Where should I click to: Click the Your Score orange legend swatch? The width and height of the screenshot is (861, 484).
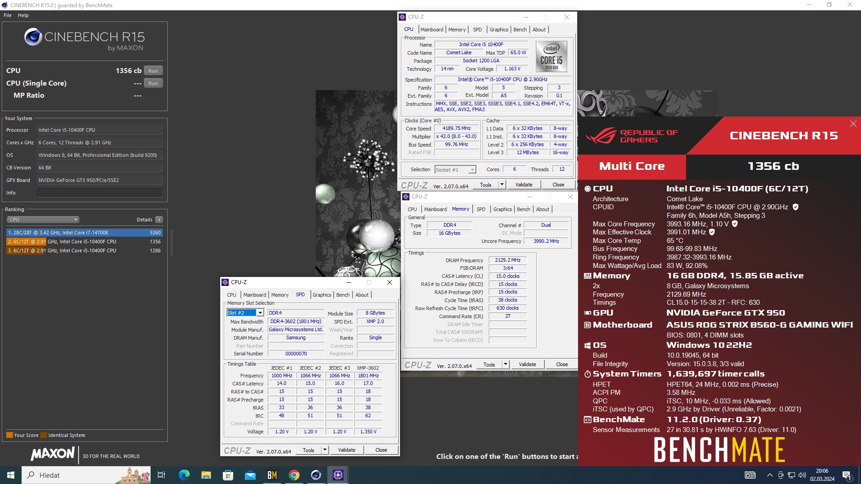[9, 435]
